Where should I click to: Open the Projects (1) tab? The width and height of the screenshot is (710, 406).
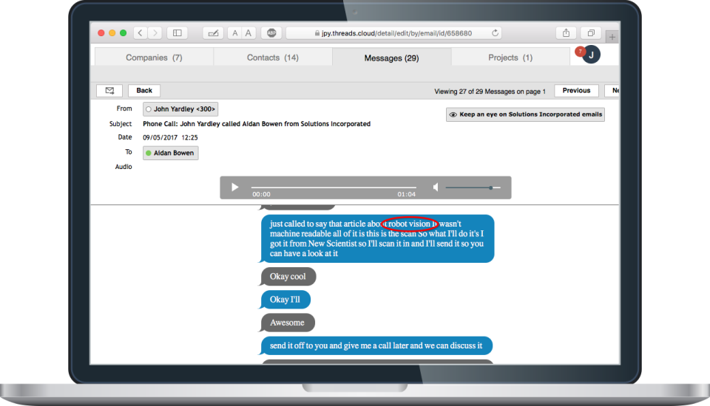click(x=510, y=58)
